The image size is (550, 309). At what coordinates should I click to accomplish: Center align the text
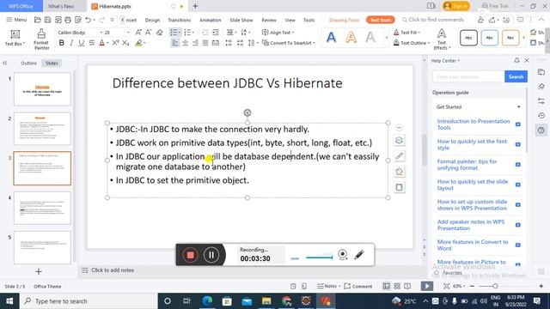point(185,43)
